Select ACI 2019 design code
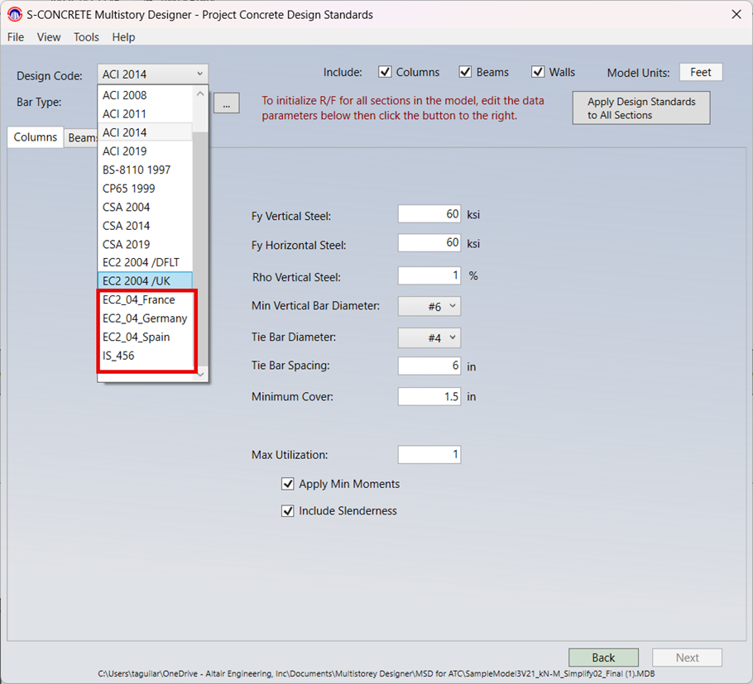This screenshot has width=753, height=684. click(x=145, y=151)
